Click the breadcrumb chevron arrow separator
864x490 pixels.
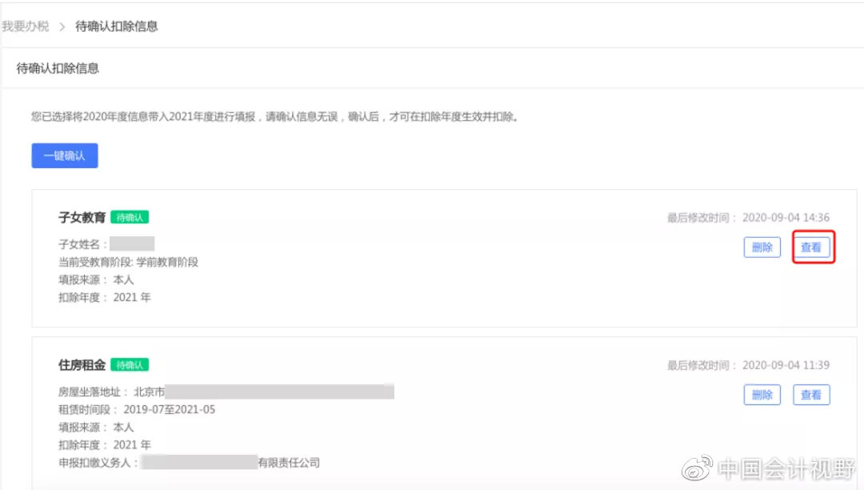62,26
